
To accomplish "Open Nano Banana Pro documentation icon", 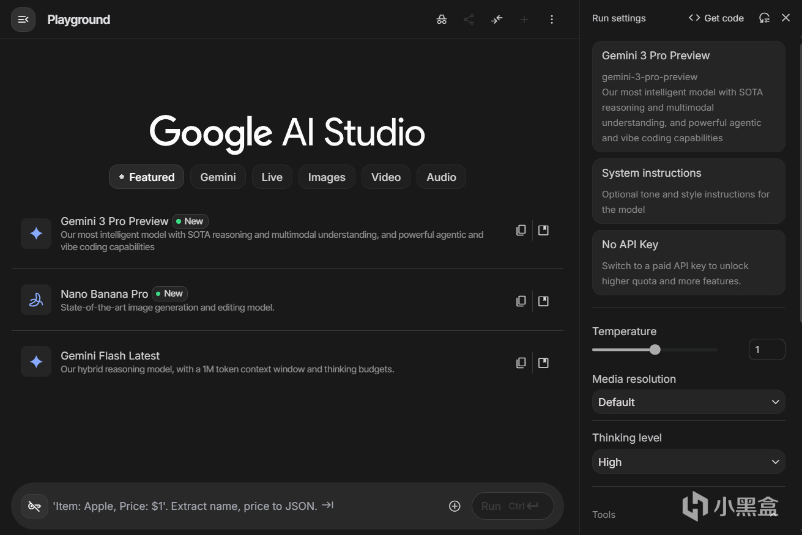I will coord(543,301).
